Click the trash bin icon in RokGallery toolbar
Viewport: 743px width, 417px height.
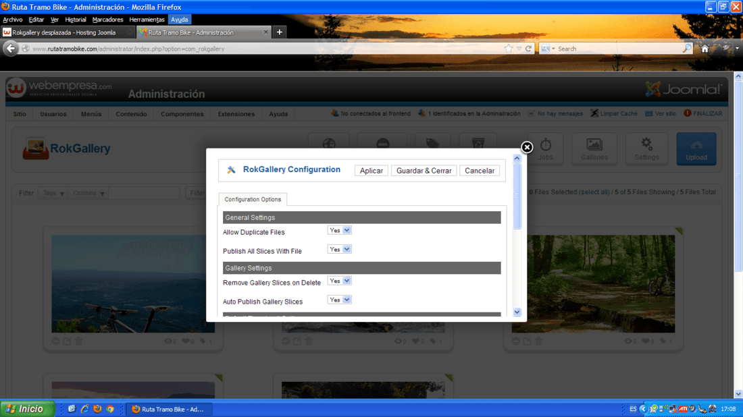(478, 143)
